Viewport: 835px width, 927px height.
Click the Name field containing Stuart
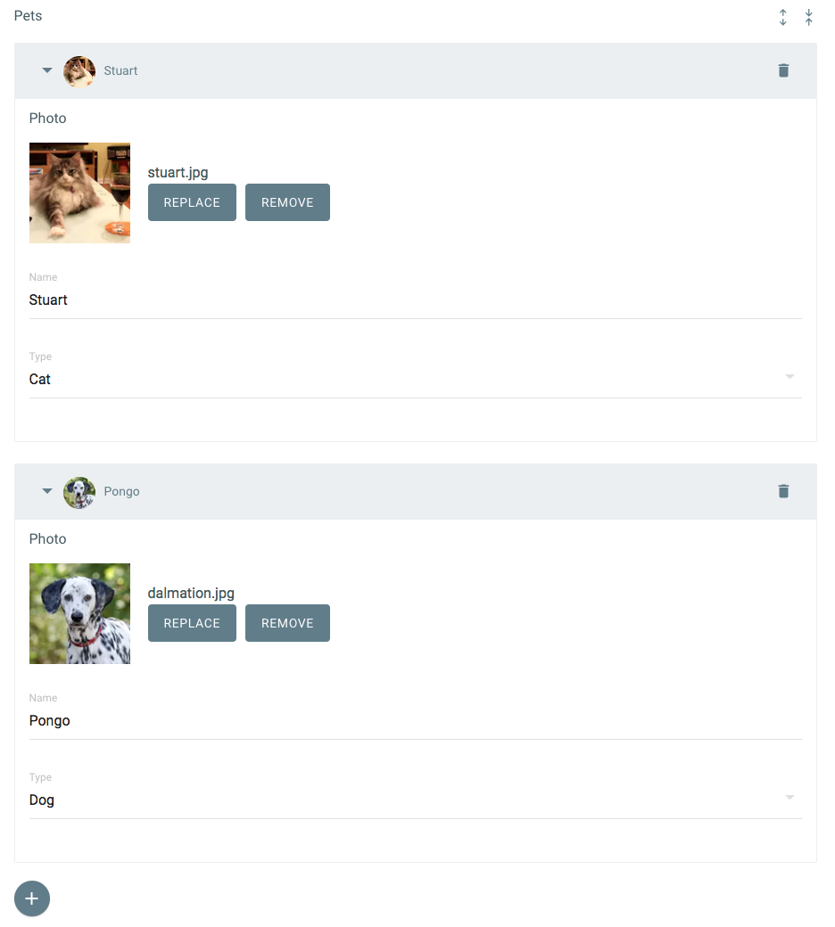tap(416, 299)
